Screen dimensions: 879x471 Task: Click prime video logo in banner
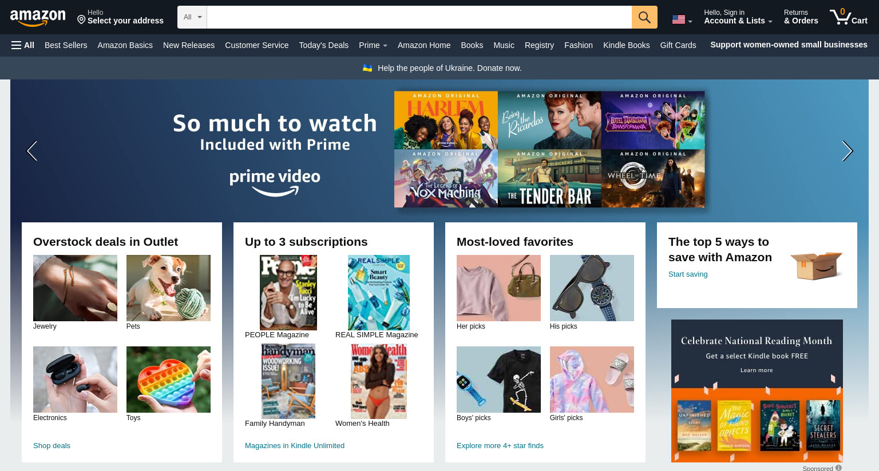pyautogui.click(x=275, y=183)
